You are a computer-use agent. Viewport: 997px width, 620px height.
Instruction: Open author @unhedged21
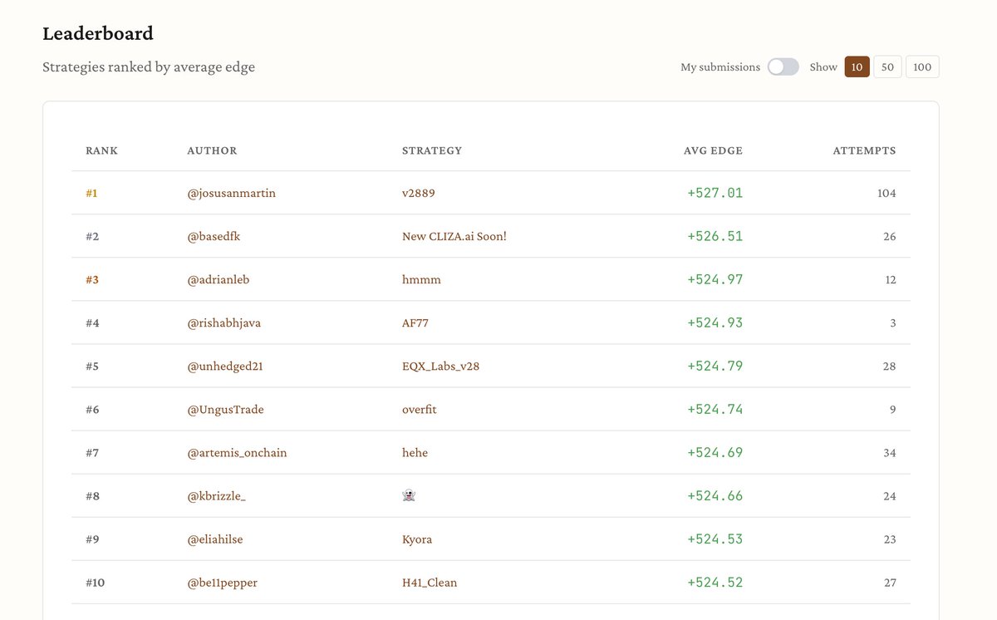point(225,366)
